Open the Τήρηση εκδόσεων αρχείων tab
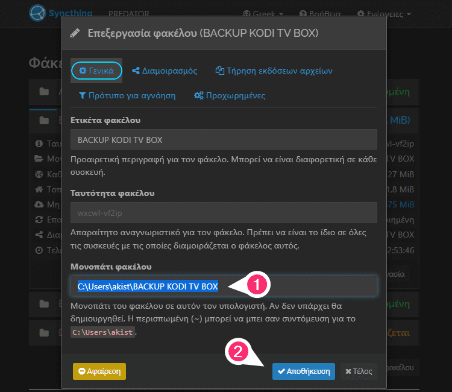This screenshot has width=452, height=392. pos(274,71)
